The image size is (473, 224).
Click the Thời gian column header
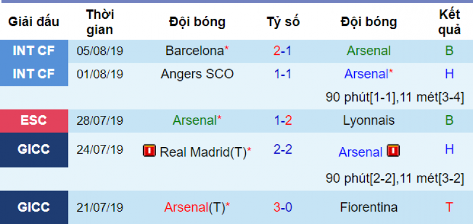tap(100, 22)
